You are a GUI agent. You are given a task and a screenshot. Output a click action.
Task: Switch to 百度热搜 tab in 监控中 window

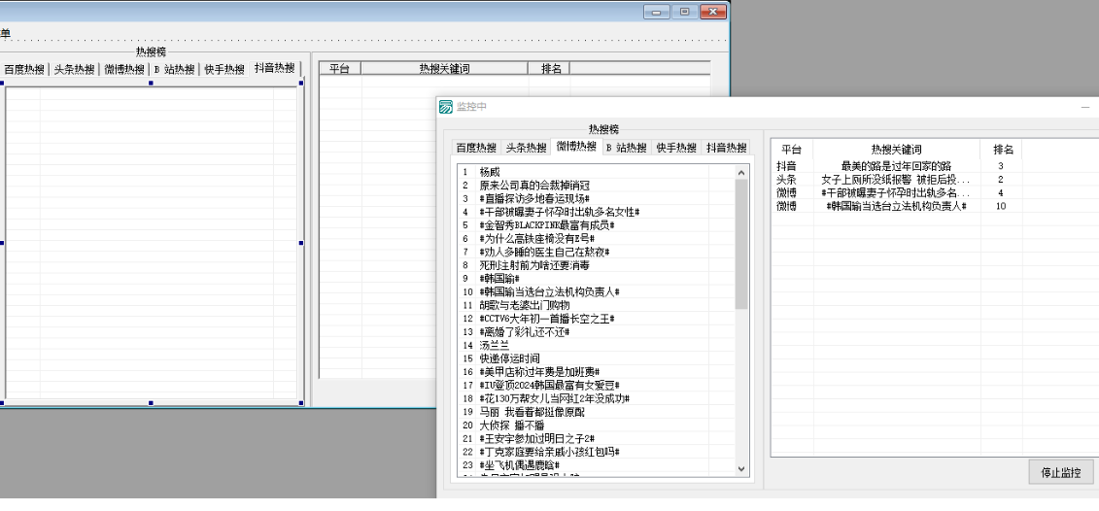click(476, 148)
